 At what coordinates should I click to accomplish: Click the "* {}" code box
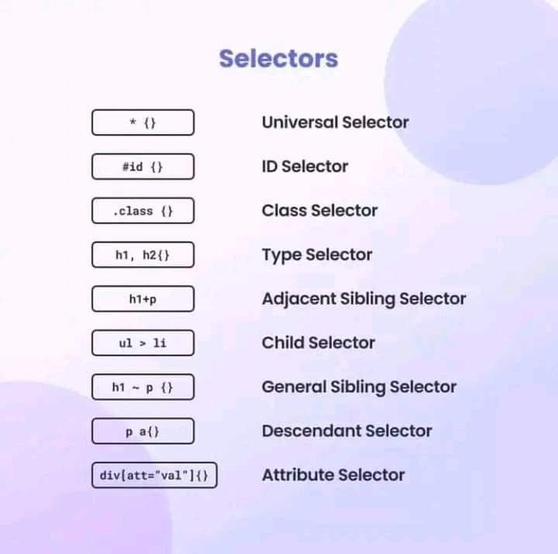pos(143,122)
